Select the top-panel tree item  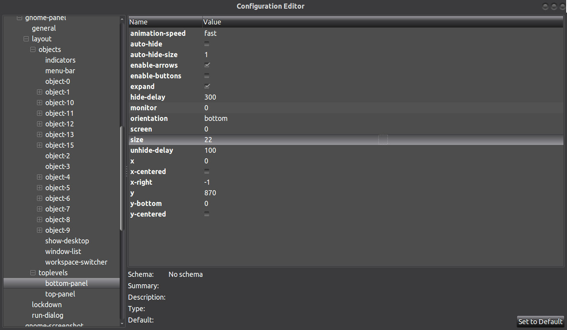(x=60, y=294)
